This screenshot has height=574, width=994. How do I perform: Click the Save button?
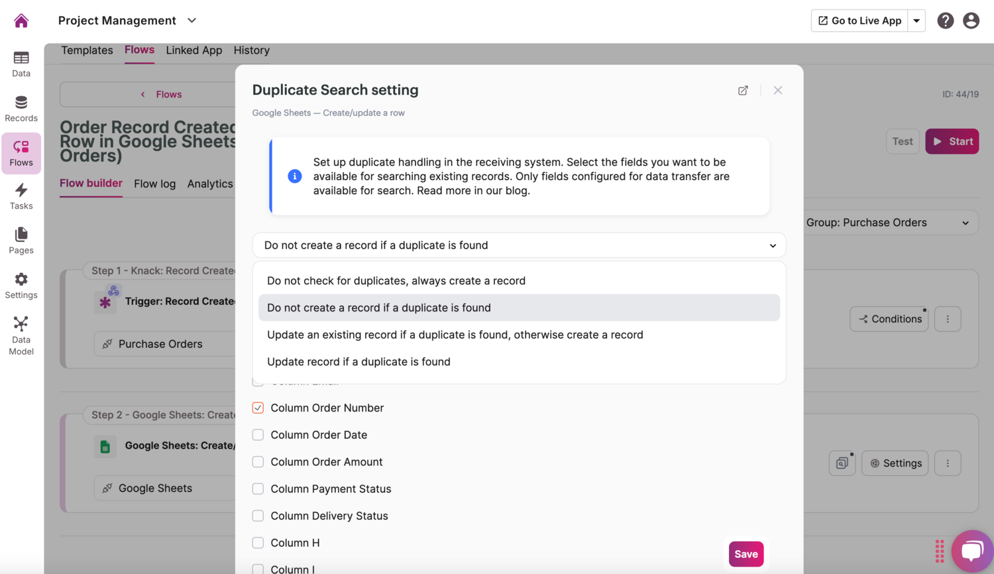pos(746,553)
